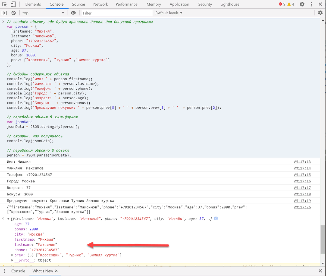Click the code line 'var jsonData'
The image size is (326, 276).
pyautogui.click(x=20, y=122)
